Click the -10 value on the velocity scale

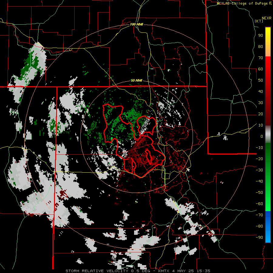259,148
